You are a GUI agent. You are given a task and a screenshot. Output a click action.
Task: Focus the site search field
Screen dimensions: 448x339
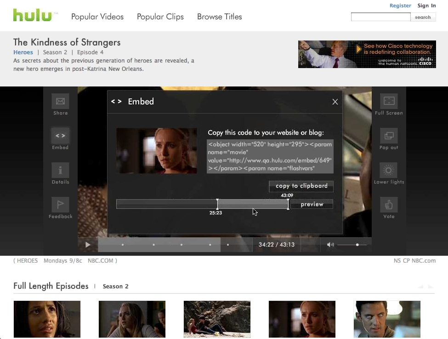[x=380, y=17]
